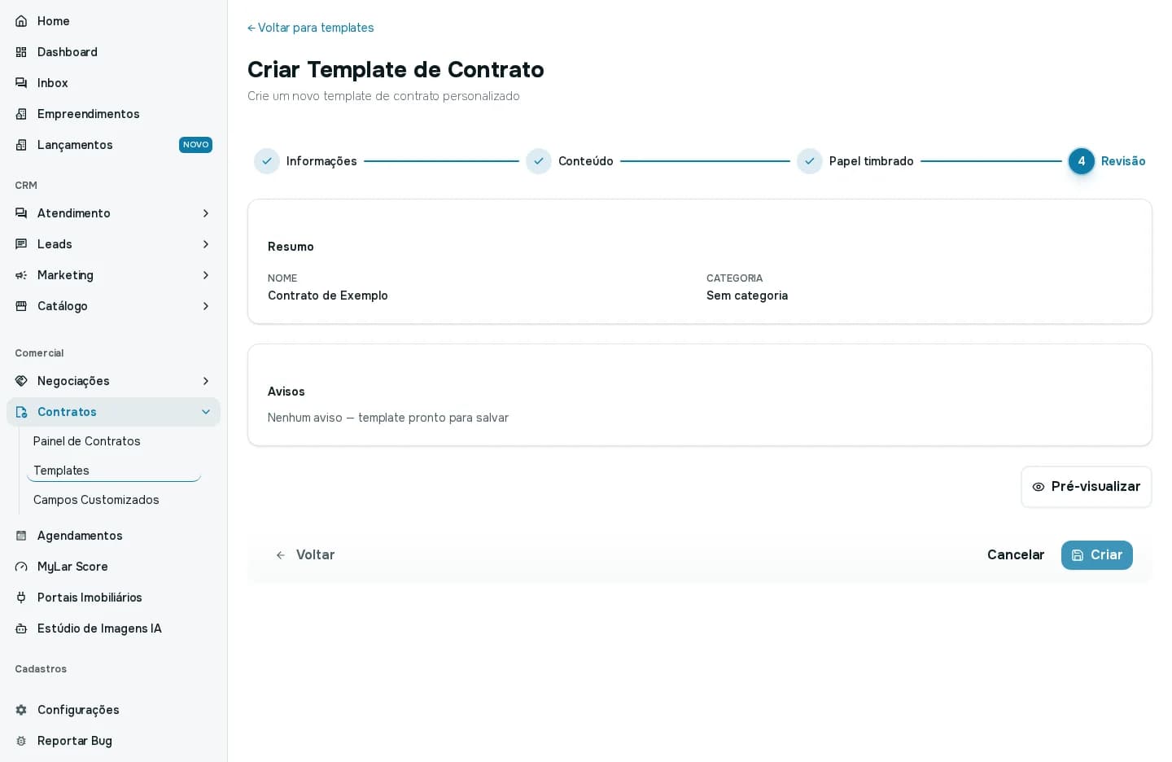
Task: Expand the Marketing submenu chevron
Action: point(206,275)
